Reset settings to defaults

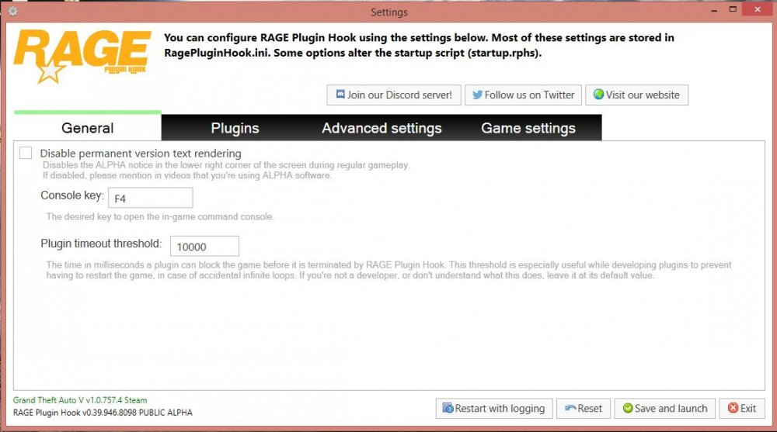pyautogui.click(x=584, y=408)
